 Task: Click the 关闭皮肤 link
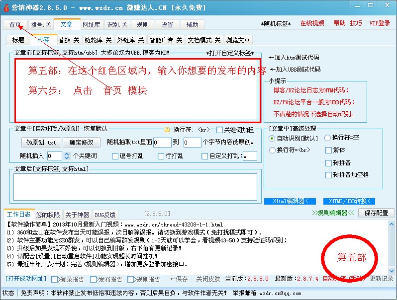click(208, 279)
